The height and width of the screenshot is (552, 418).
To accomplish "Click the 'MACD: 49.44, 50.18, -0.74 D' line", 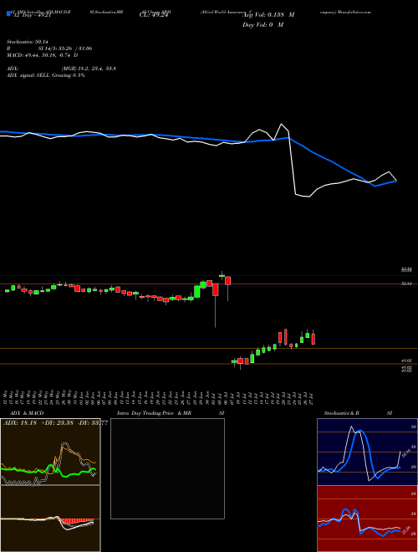I will click(x=43, y=55).
